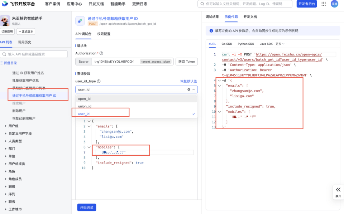
Task: Open the apps grid icon in header
Action: [x=324, y=4]
